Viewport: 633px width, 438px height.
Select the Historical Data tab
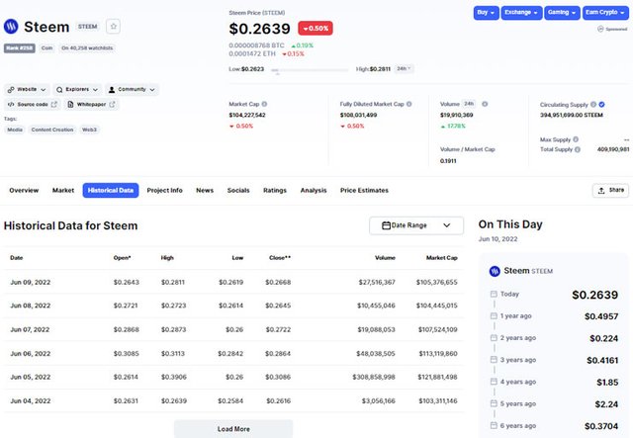111,190
